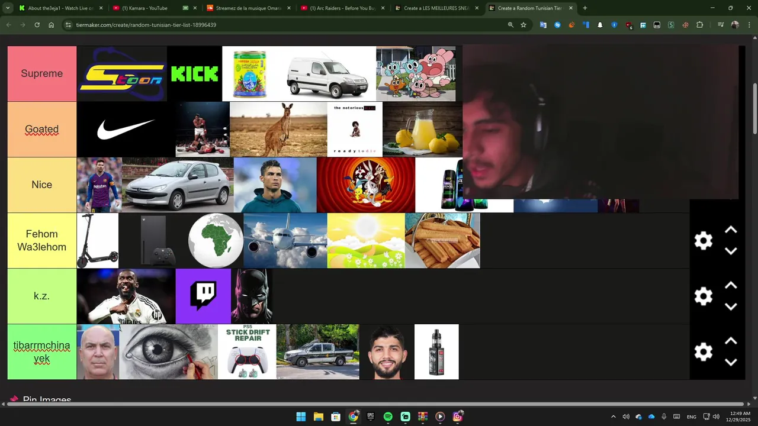Switch to Streamez de la musique tab
Image resolution: width=758 pixels, height=426 pixels.
click(248, 8)
